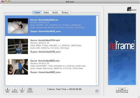Switch to the Output tab
The image size is (140, 98).
pos(65,12)
